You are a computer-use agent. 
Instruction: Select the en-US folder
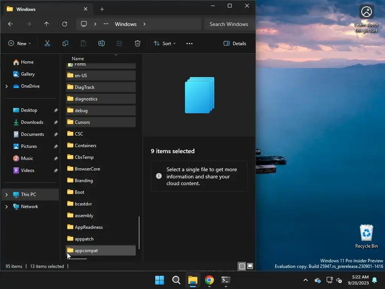tap(101, 75)
